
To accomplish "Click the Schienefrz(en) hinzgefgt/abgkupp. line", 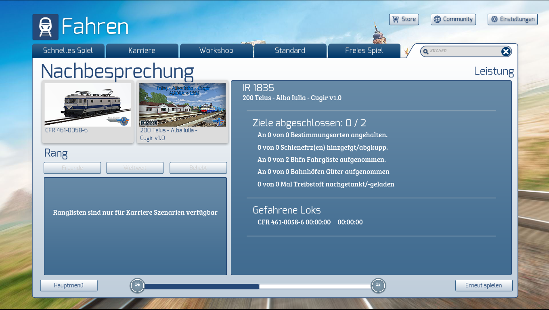I will pos(323,147).
